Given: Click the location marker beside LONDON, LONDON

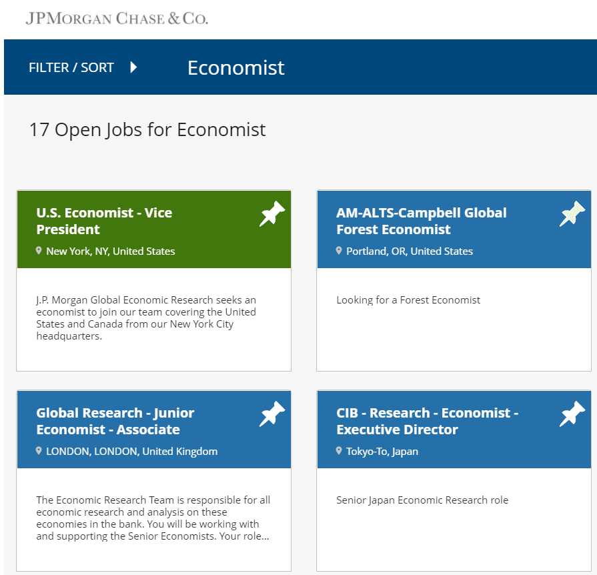Looking at the screenshot, I should pos(39,451).
